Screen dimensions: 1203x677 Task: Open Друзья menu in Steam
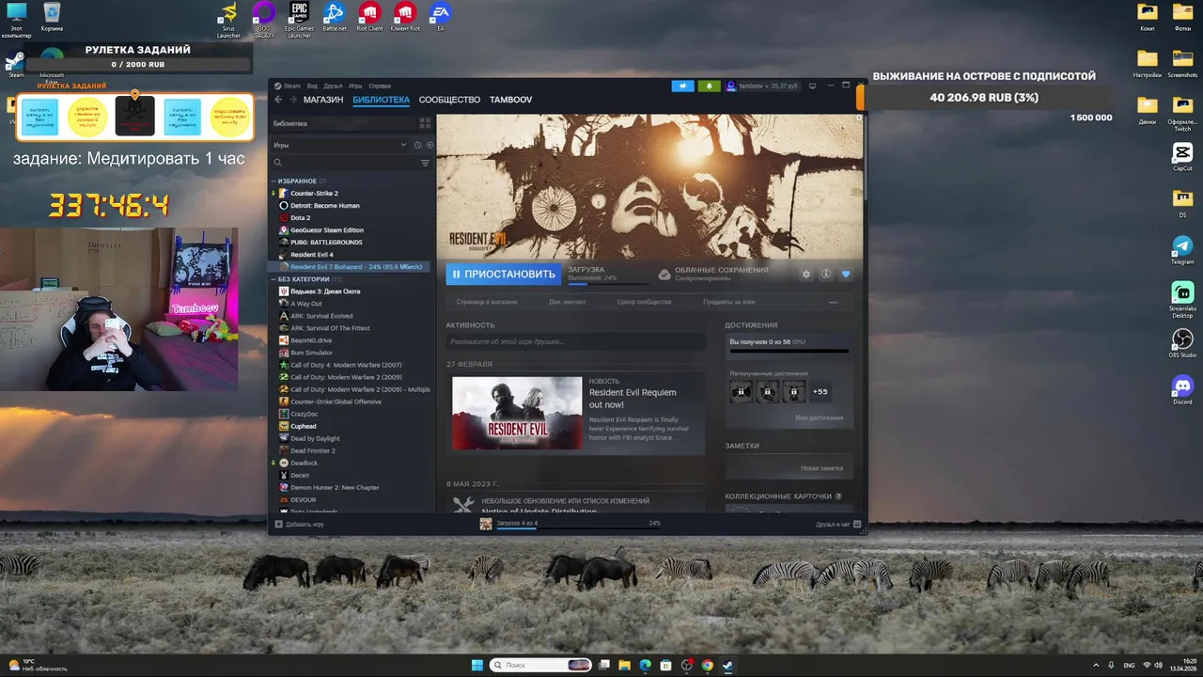[333, 86]
